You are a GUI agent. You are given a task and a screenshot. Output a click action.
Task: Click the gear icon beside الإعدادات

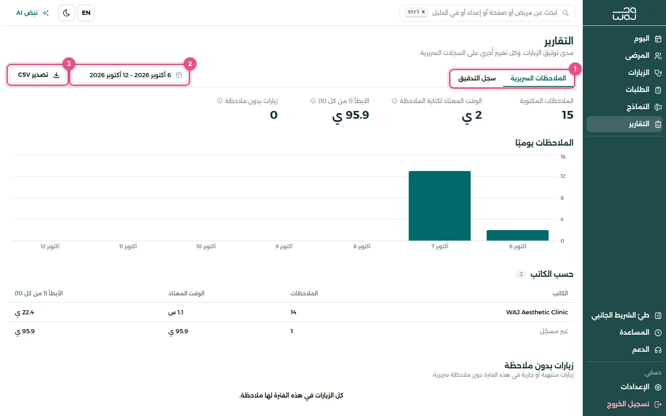coord(658,387)
